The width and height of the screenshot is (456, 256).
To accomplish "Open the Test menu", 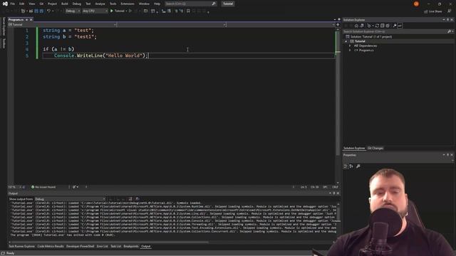I will pyautogui.click(x=88, y=4).
